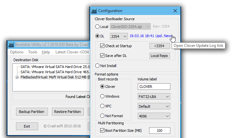The height and width of the screenshot is (138, 232).
Task: Expand the FileBackedVirtual disk tree node
Action: click(x=17, y=77)
